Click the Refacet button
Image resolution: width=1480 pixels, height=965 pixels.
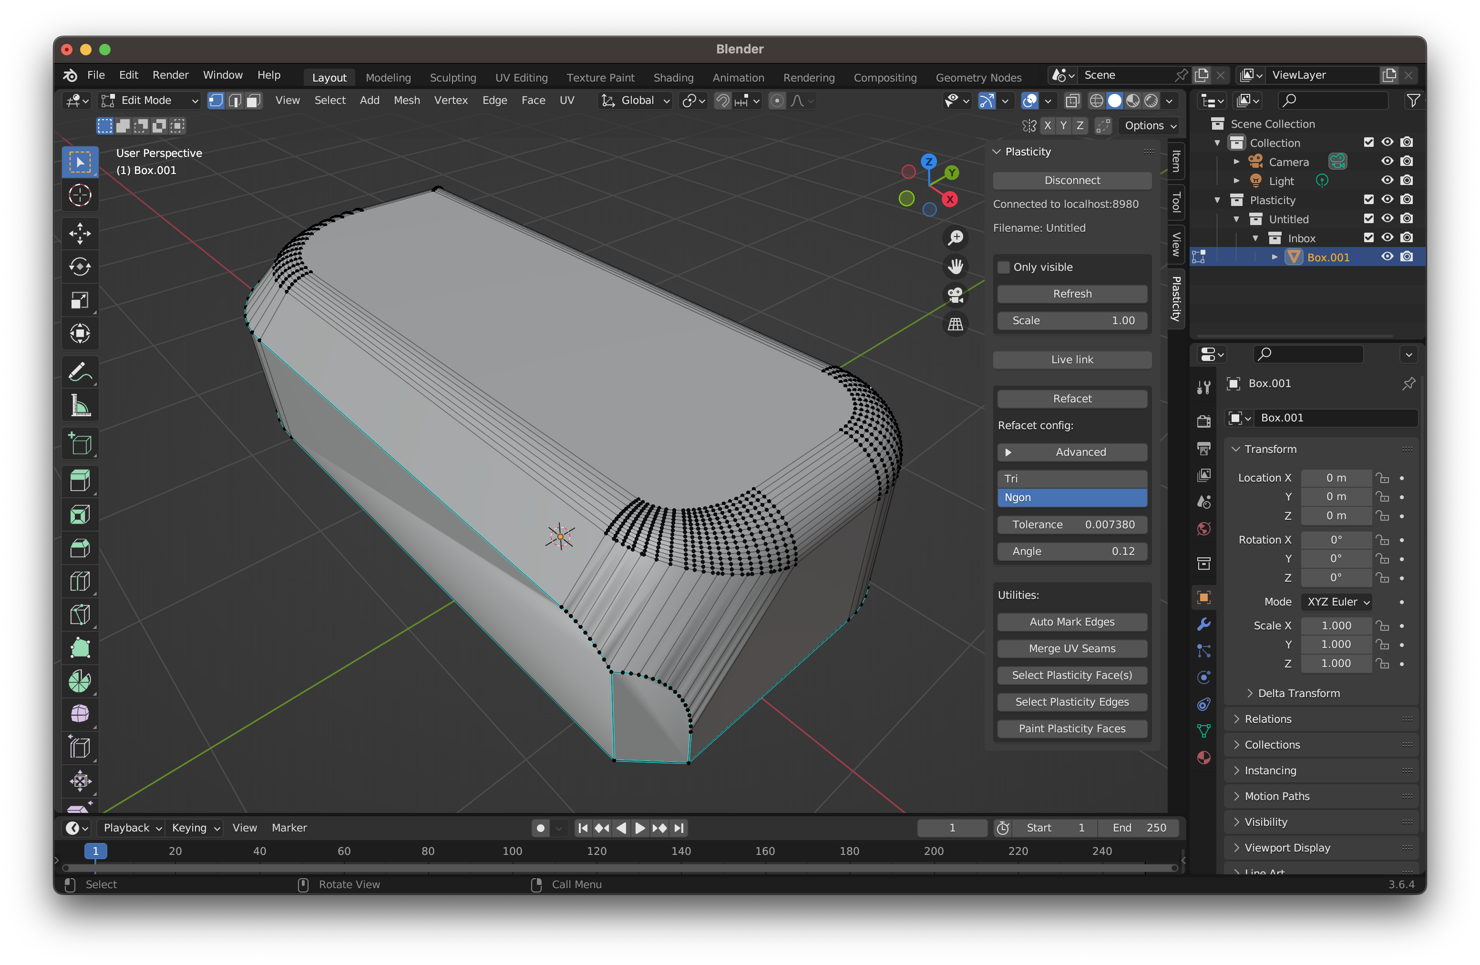[x=1072, y=399]
